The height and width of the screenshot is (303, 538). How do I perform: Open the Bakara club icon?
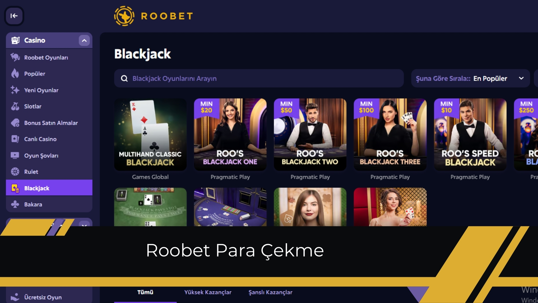point(15,204)
